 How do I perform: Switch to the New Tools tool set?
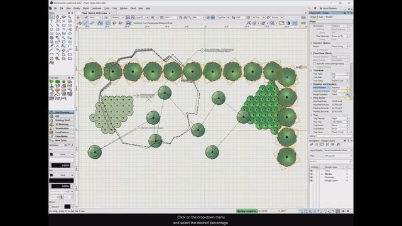pos(62,141)
